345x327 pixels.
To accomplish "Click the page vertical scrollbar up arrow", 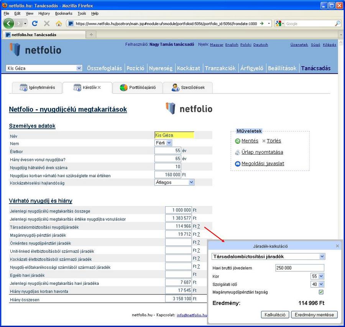I will tap(341, 42).
